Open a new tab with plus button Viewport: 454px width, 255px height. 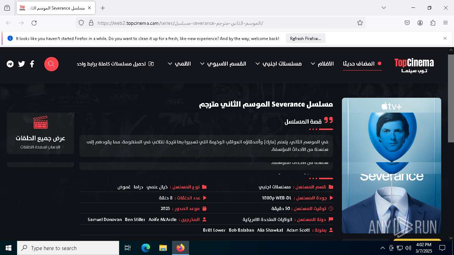pyautogui.click(x=103, y=8)
